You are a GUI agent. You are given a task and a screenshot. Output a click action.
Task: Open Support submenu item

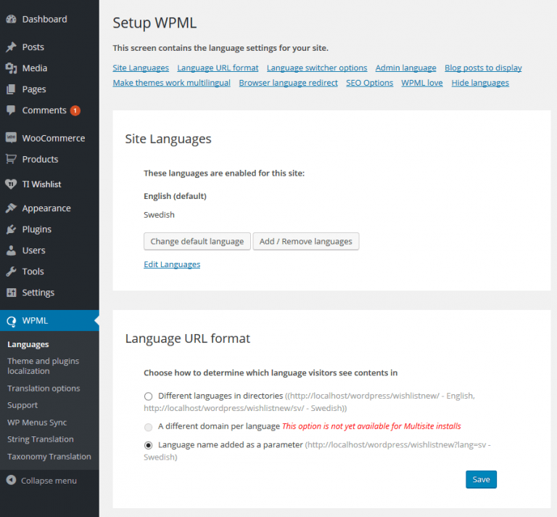tap(22, 405)
